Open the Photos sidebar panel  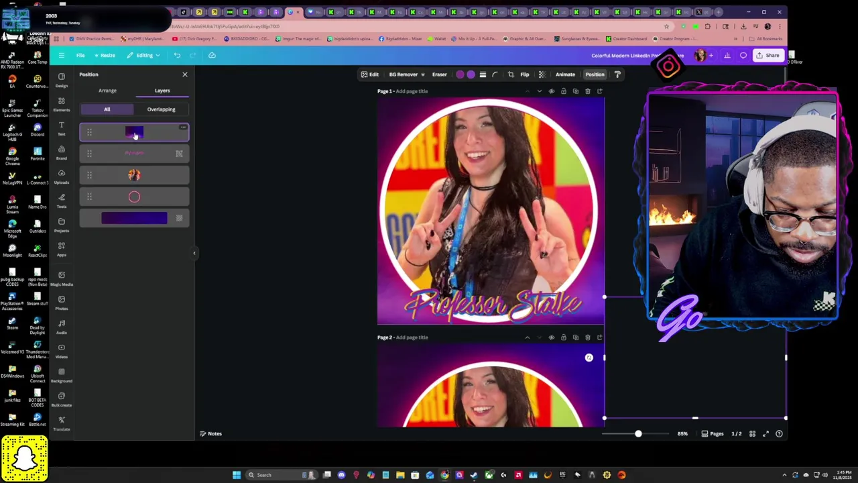pyautogui.click(x=62, y=303)
